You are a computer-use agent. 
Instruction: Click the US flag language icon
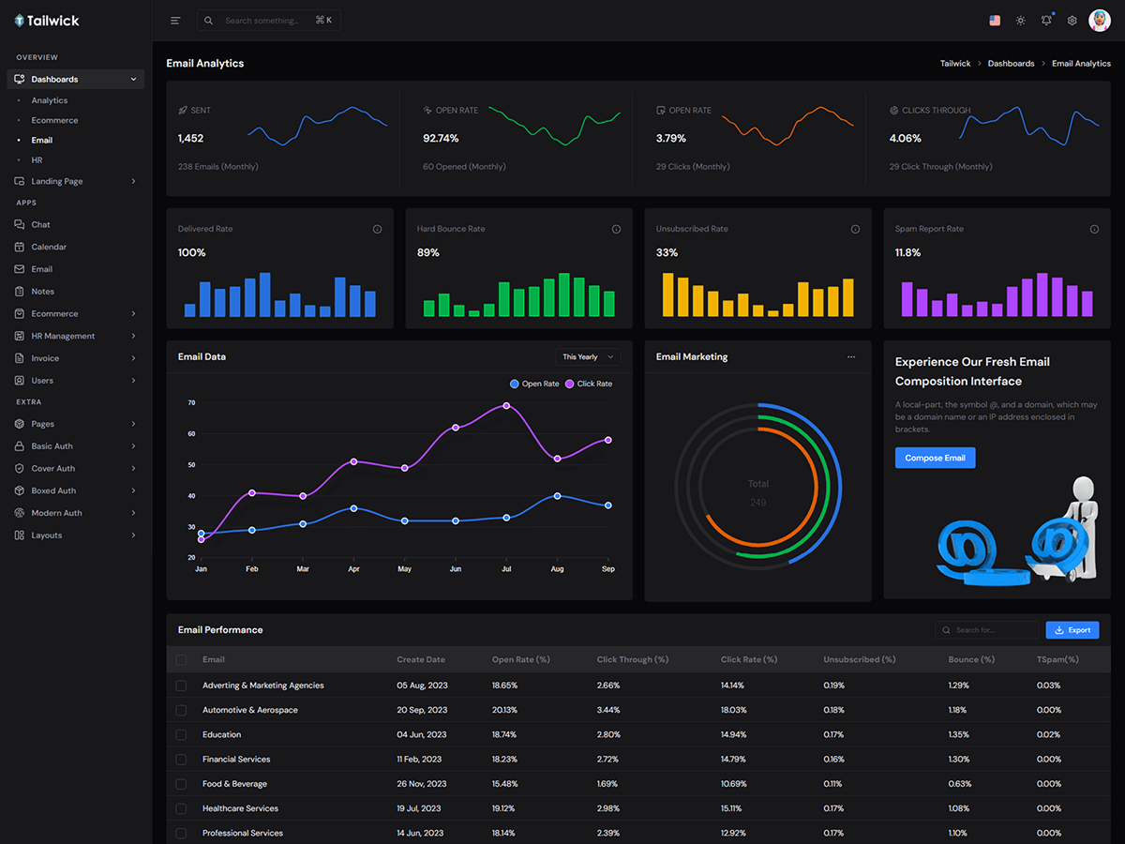click(x=995, y=21)
